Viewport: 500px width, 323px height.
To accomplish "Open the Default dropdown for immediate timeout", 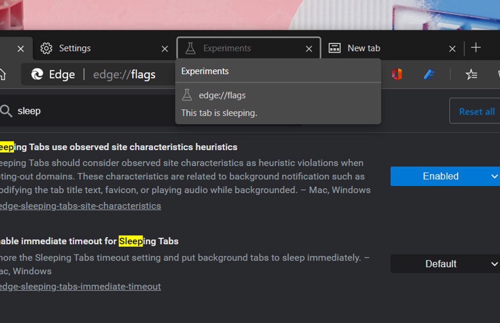I will click(x=445, y=264).
